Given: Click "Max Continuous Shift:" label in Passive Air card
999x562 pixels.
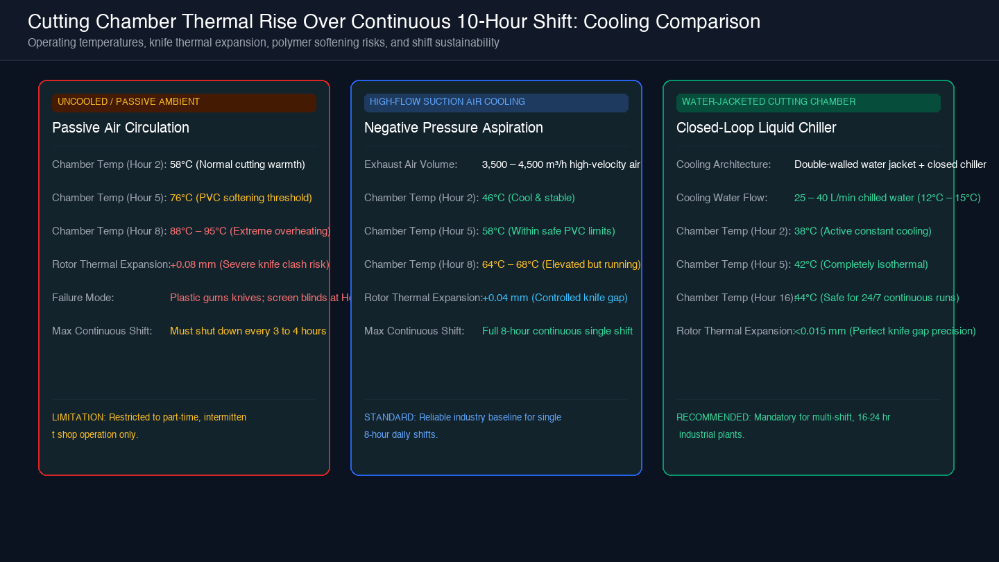Looking at the screenshot, I should click(102, 331).
